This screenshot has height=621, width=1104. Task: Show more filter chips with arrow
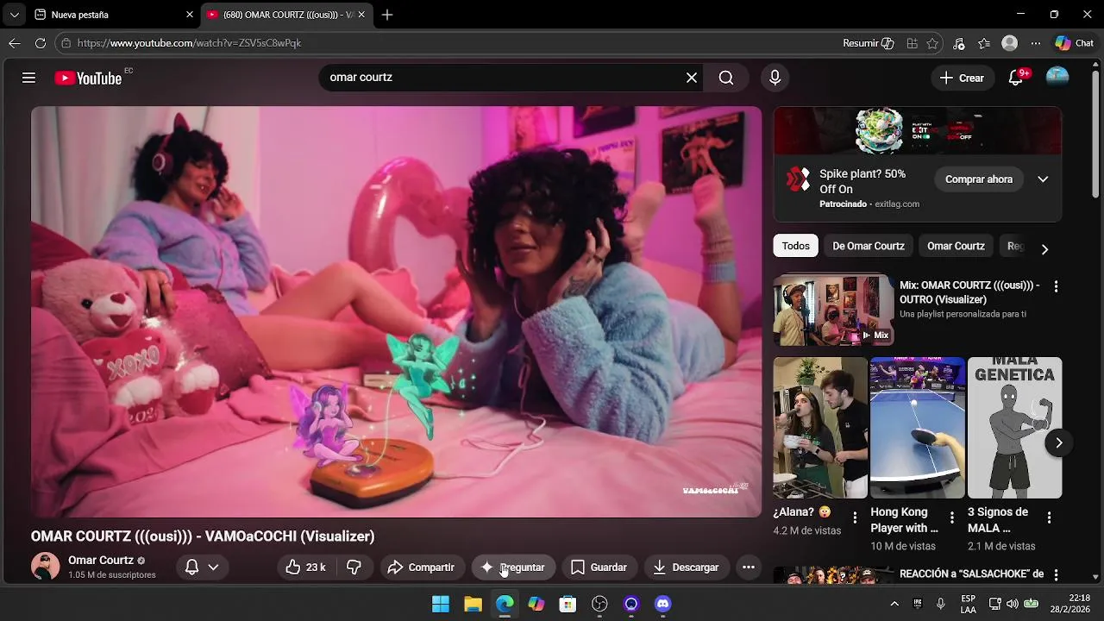tap(1044, 249)
